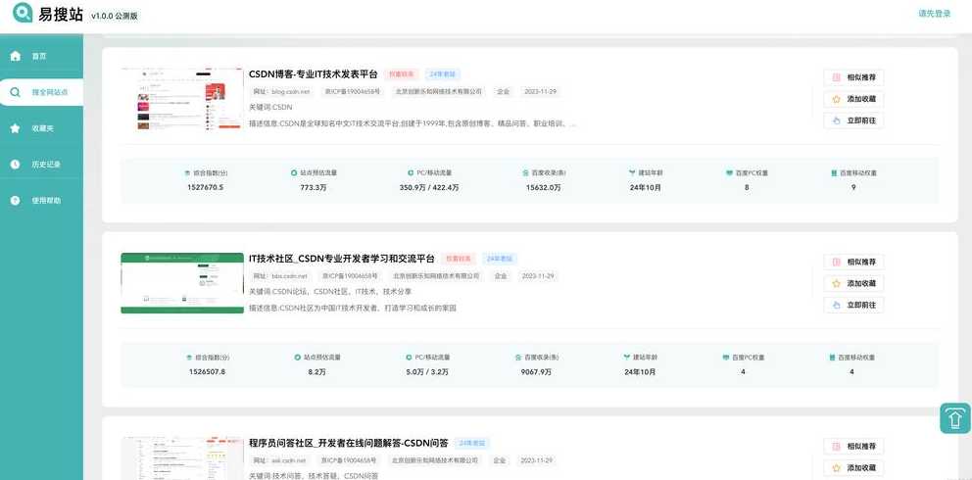Viewport: 972px width, 480px height.
Task: Click 京ICP备19004658号 chip on CSDN博客
Action: point(353,92)
